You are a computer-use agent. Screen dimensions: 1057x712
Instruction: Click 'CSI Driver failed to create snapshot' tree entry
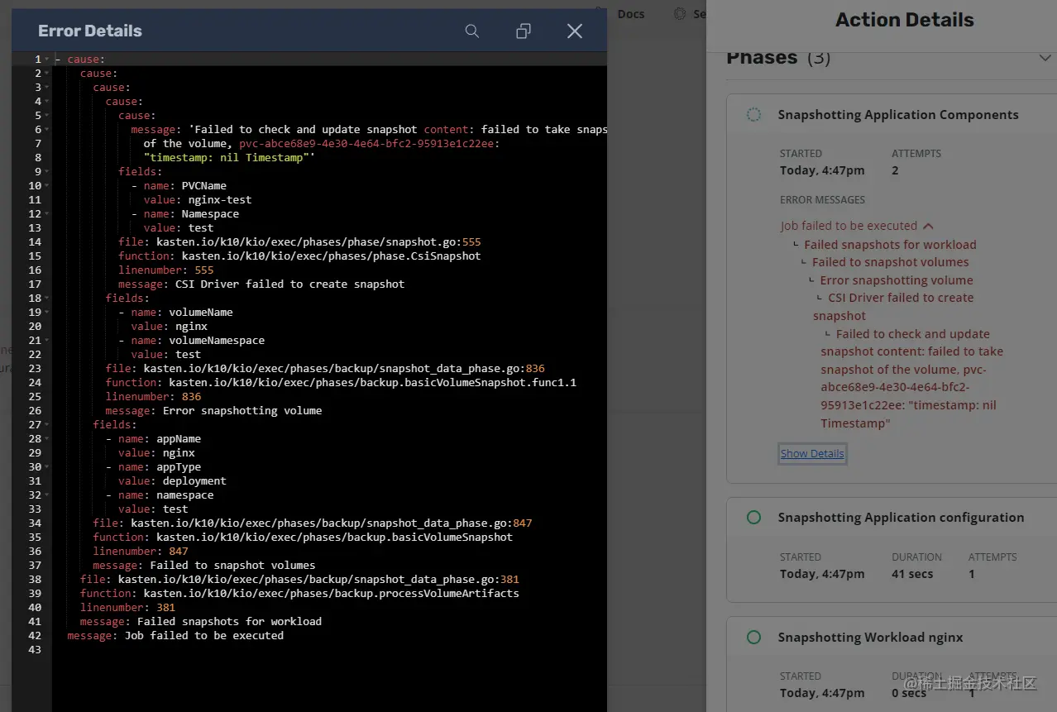point(893,307)
